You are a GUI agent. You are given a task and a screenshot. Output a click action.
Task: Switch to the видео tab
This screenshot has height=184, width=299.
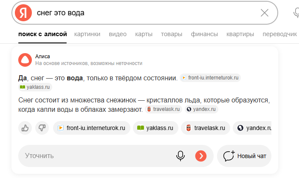(x=118, y=34)
